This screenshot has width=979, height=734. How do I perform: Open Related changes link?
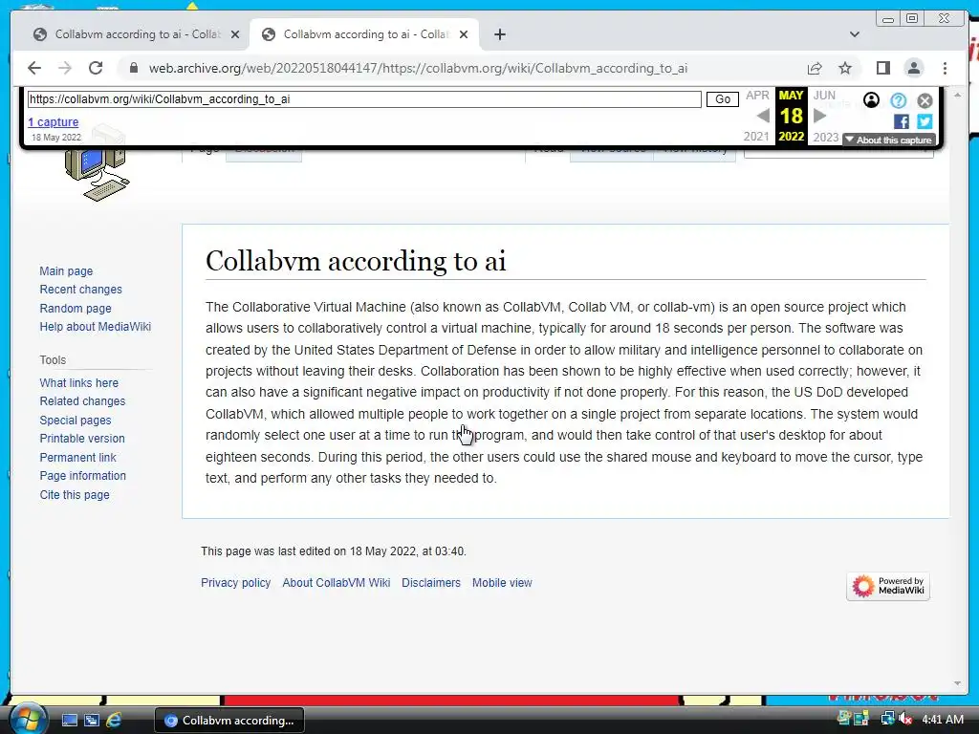tap(82, 401)
